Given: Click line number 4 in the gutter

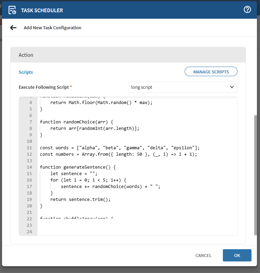Looking at the screenshot, I should tap(31, 103).
